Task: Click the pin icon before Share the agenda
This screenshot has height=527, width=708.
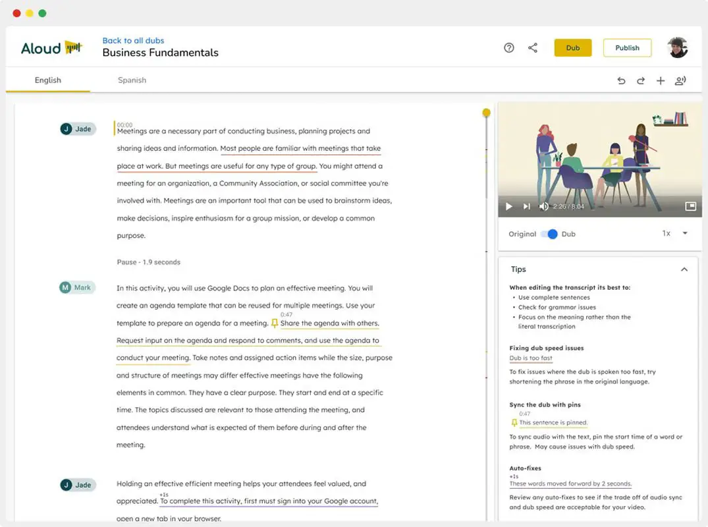Action: point(275,323)
